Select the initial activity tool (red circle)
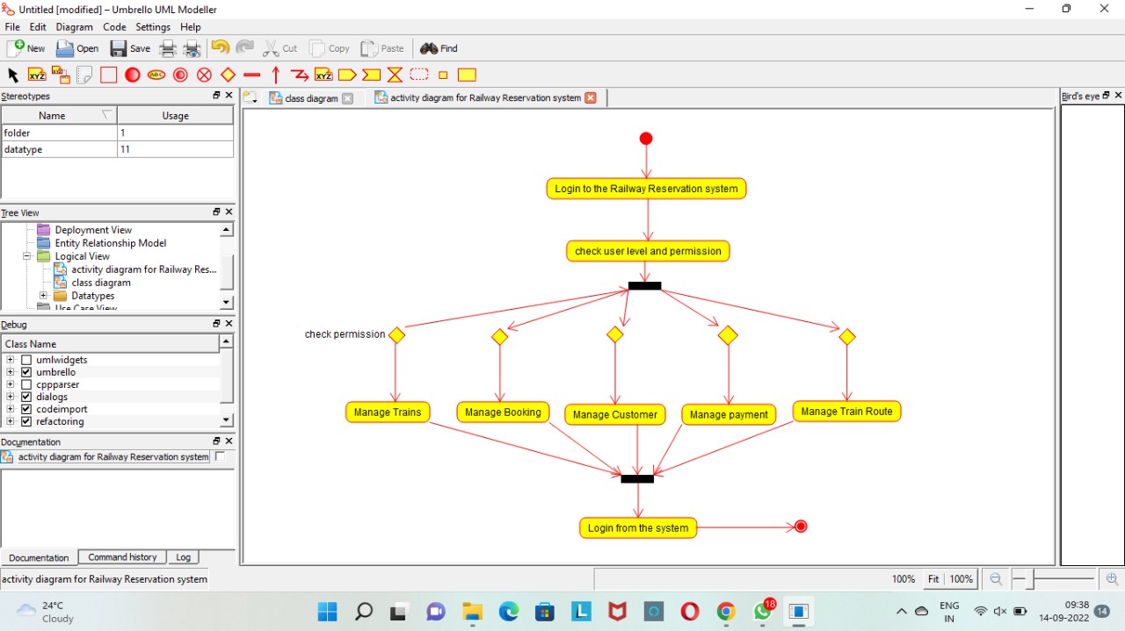This screenshot has width=1125, height=631. [x=132, y=75]
